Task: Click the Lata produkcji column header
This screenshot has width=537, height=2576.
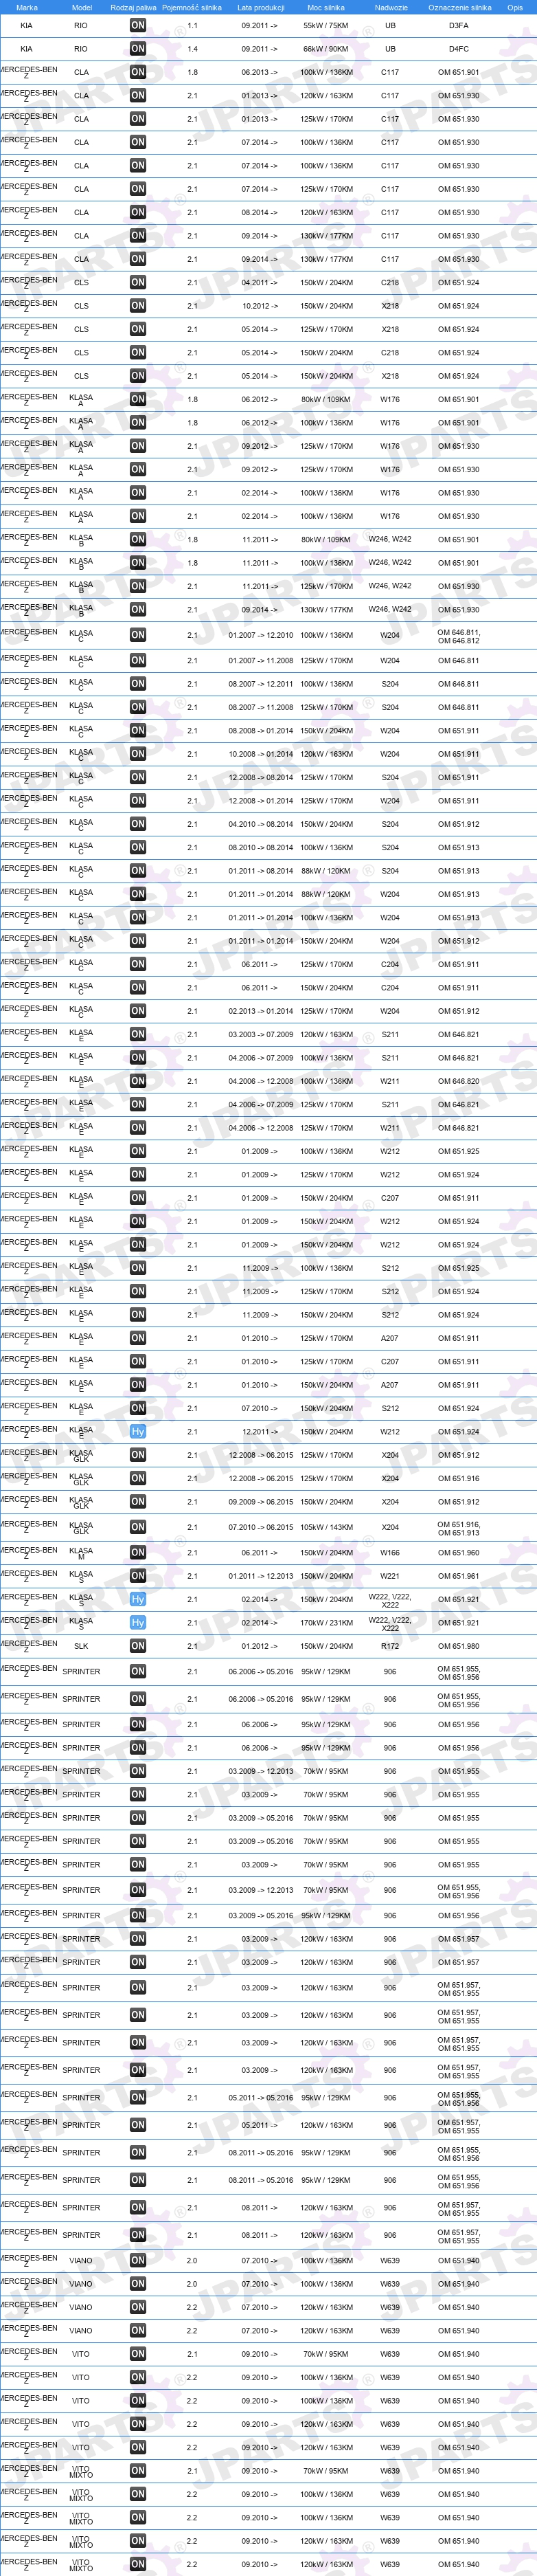Action: pos(260,7)
